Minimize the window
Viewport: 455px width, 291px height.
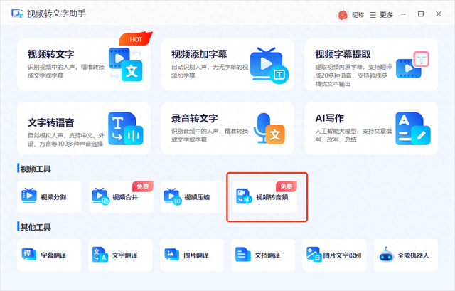click(403, 14)
